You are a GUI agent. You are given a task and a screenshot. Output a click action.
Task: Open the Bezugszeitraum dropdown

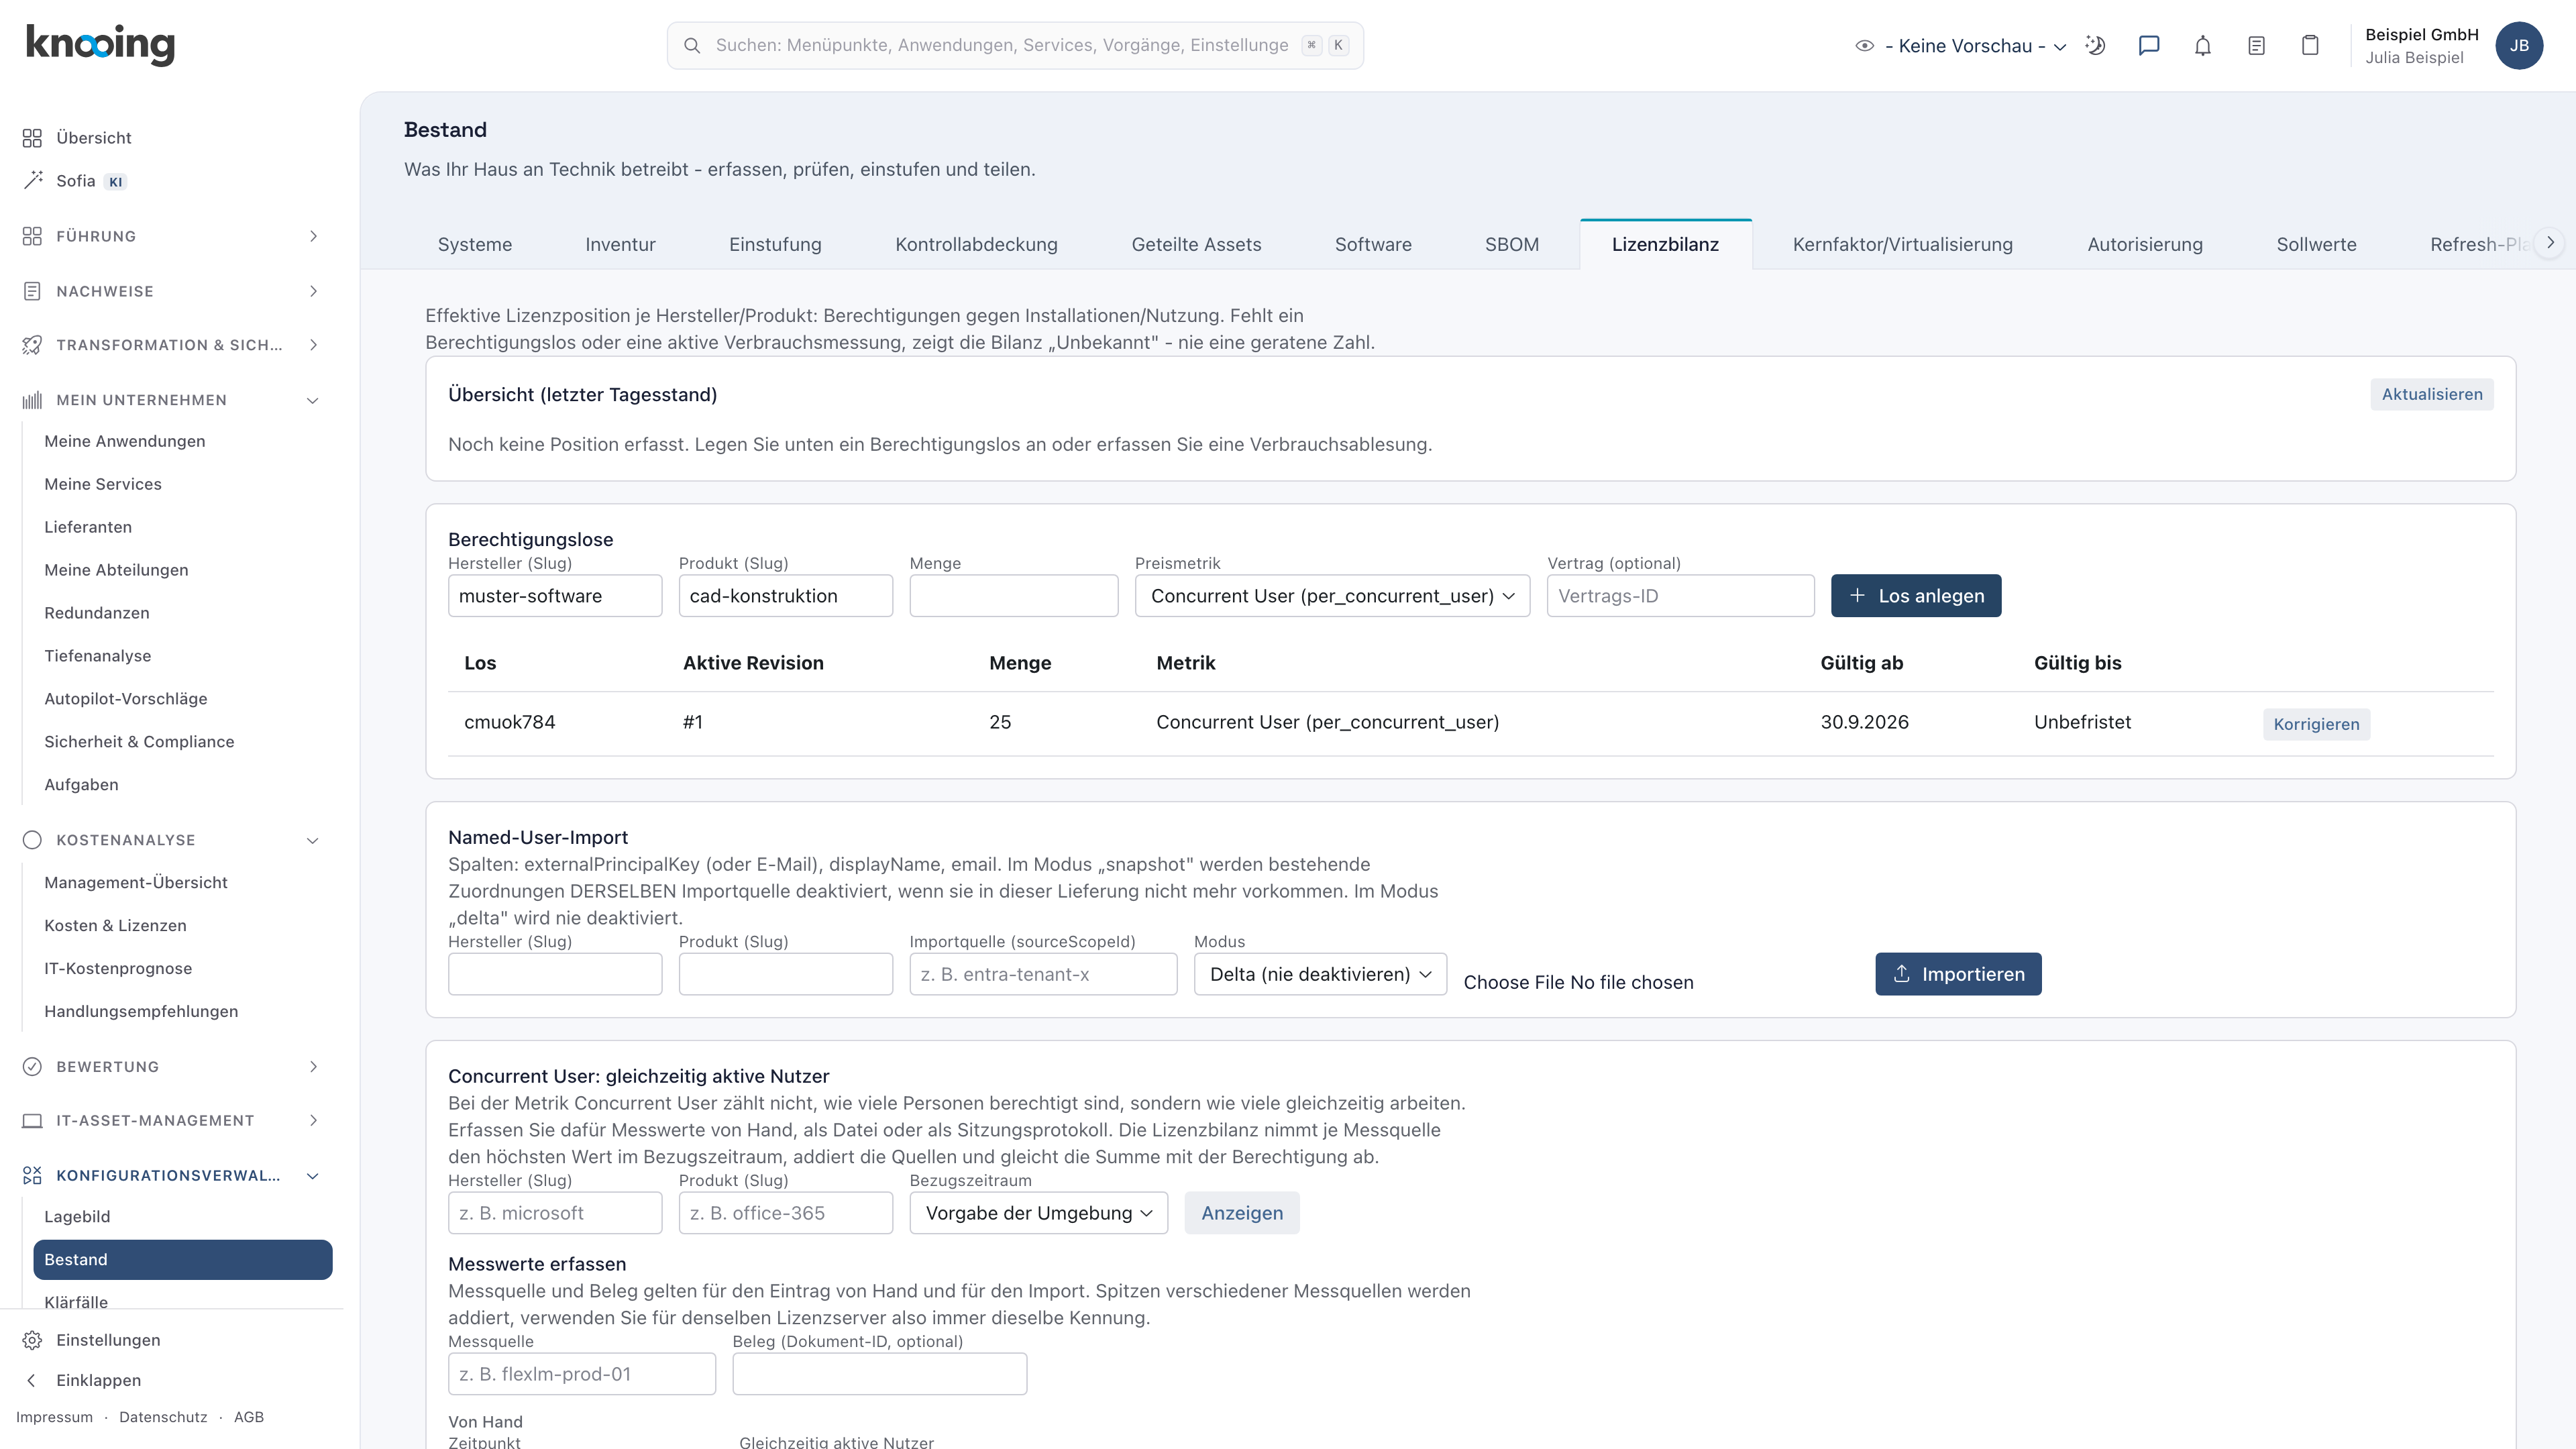tap(1038, 1213)
